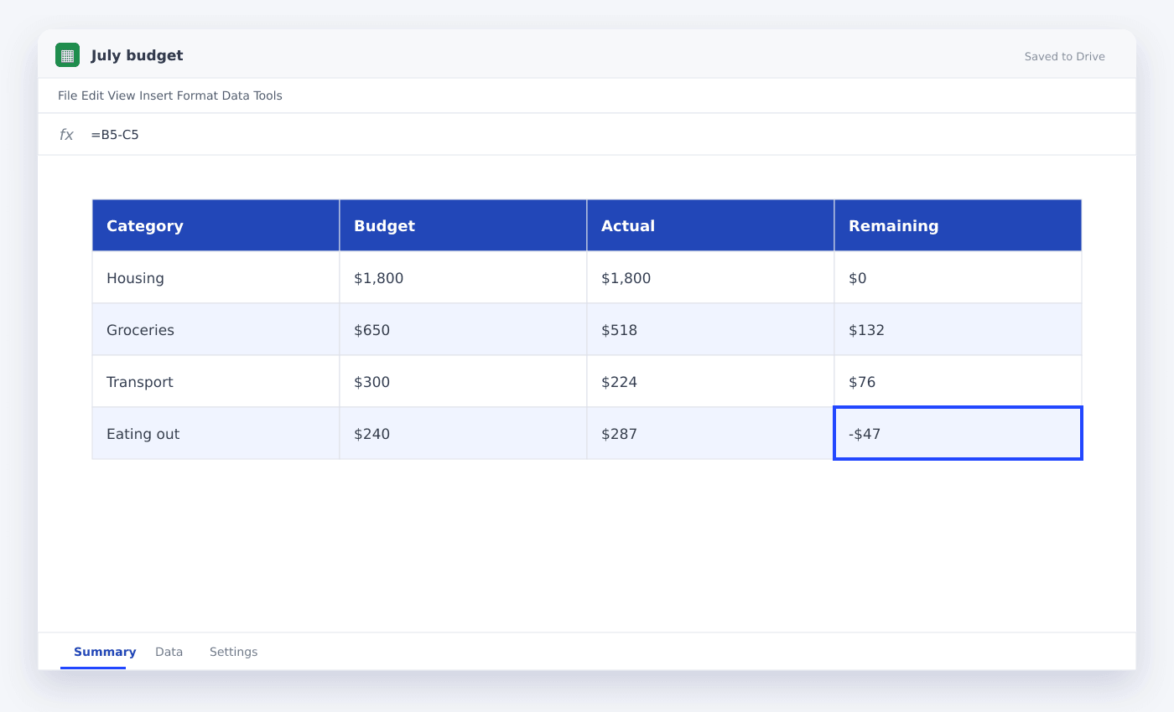Open the Edit menu
Image resolution: width=1174 pixels, height=712 pixels.
[92, 95]
